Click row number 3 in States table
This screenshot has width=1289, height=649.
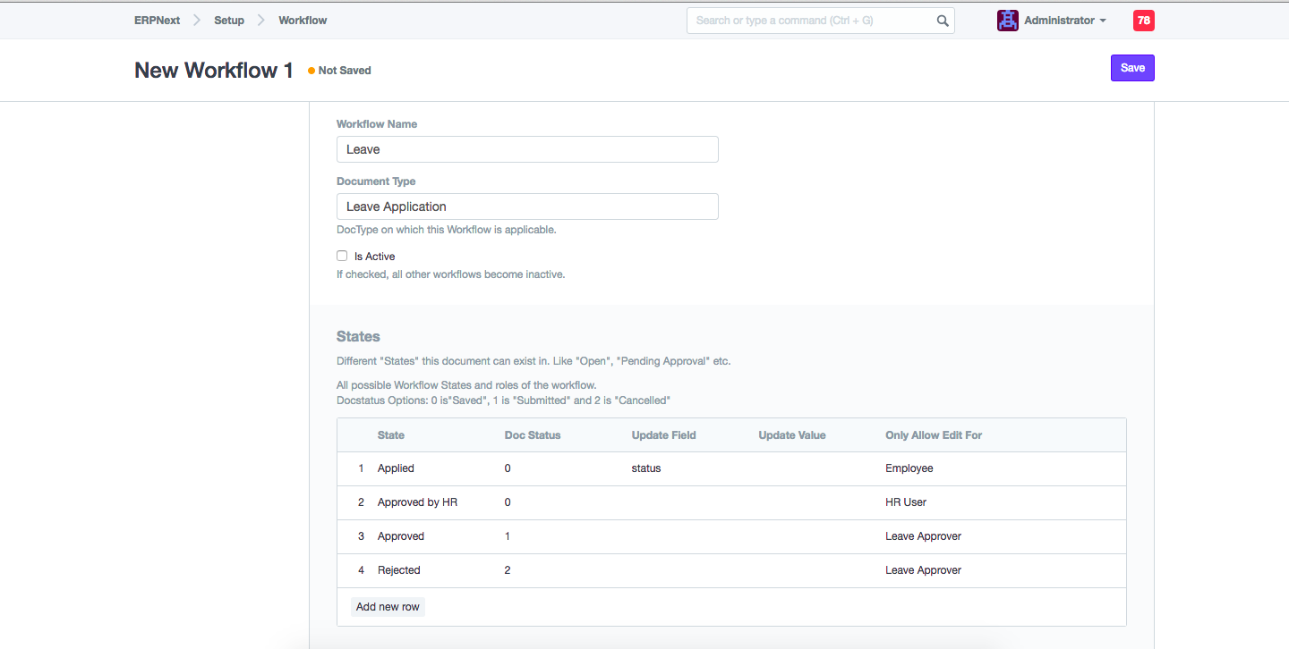(362, 536)
